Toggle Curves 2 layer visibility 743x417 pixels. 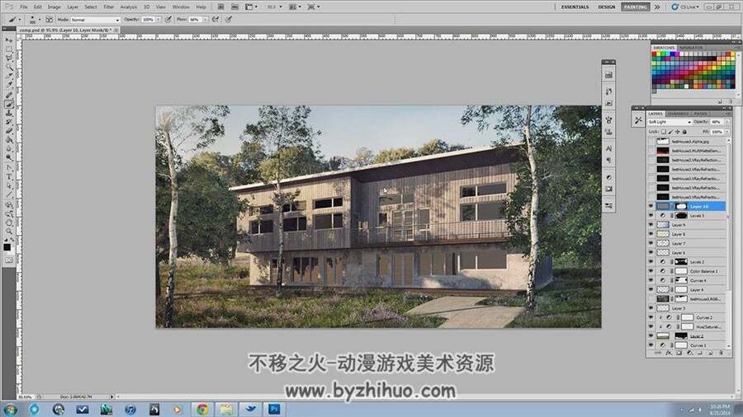(x=651, y=317)
